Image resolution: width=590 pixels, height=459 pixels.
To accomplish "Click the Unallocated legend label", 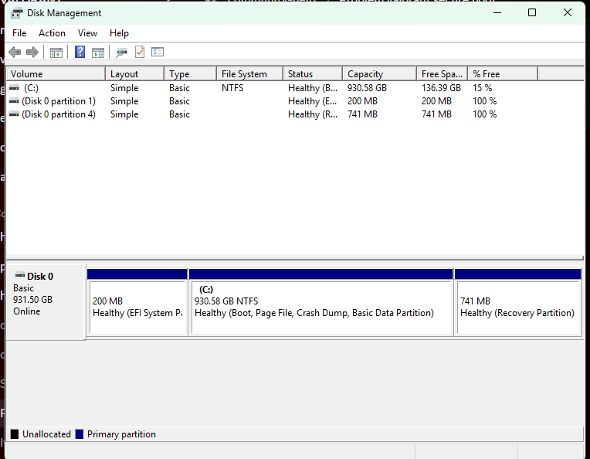I will point(46,434).
